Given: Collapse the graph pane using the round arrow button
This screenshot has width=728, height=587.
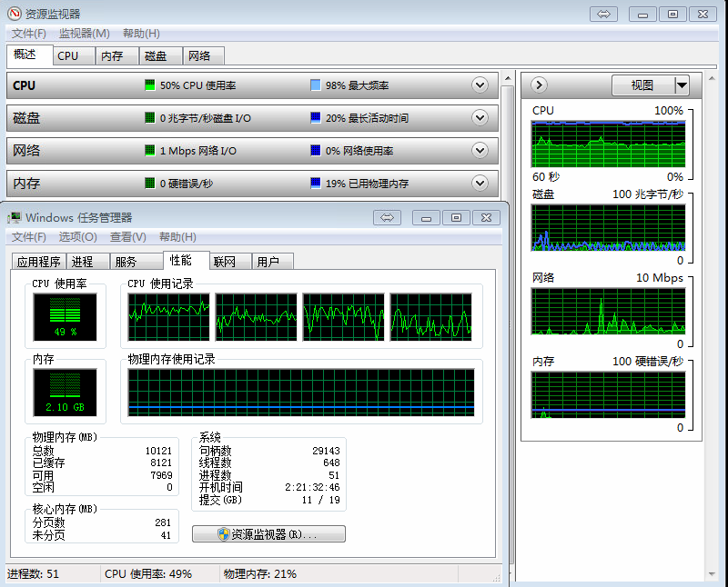Looking at the screenshot, I should (539, 85).
